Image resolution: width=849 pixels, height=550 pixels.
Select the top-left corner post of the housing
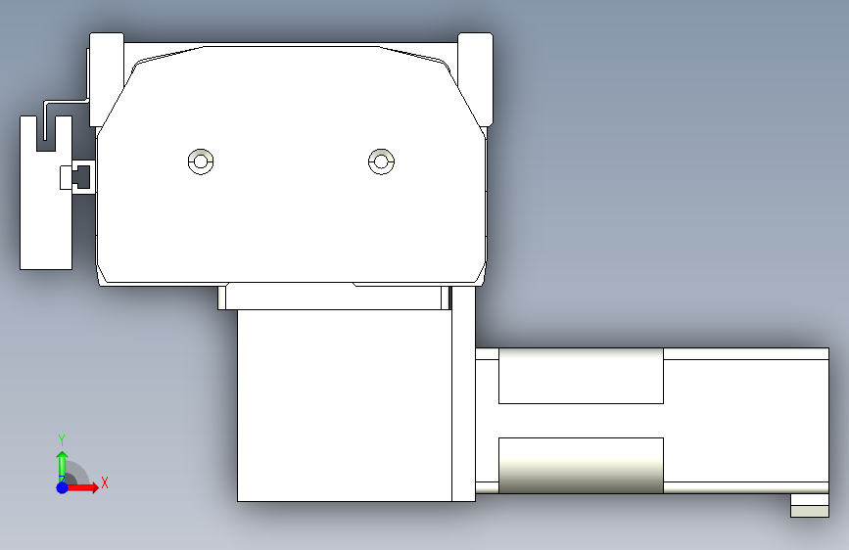point(107,79)
